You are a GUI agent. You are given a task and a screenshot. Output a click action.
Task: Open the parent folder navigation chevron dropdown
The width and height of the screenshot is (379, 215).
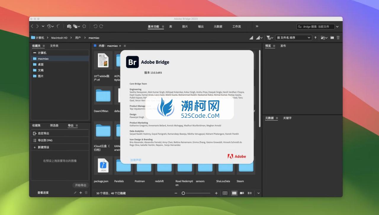click(43, 26)
